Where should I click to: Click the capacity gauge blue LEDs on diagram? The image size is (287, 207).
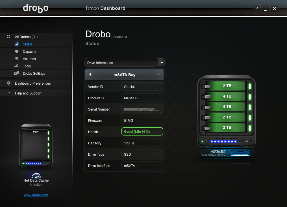223,141
